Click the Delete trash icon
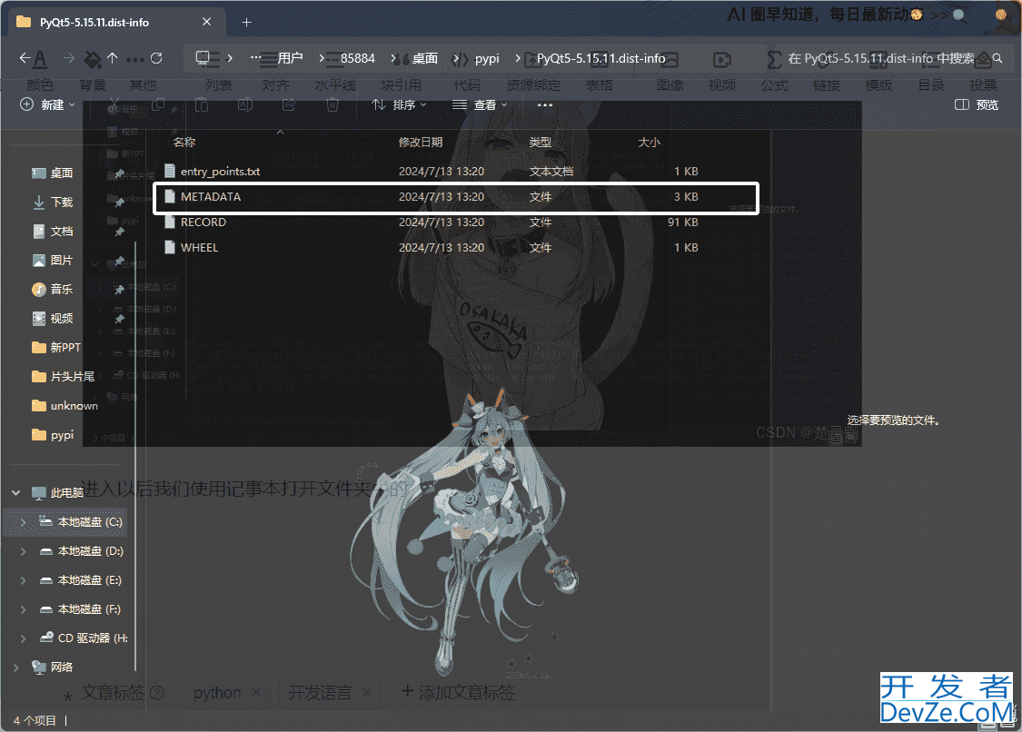This screenshot has height=732, width=1022. [x=332, y=104]
